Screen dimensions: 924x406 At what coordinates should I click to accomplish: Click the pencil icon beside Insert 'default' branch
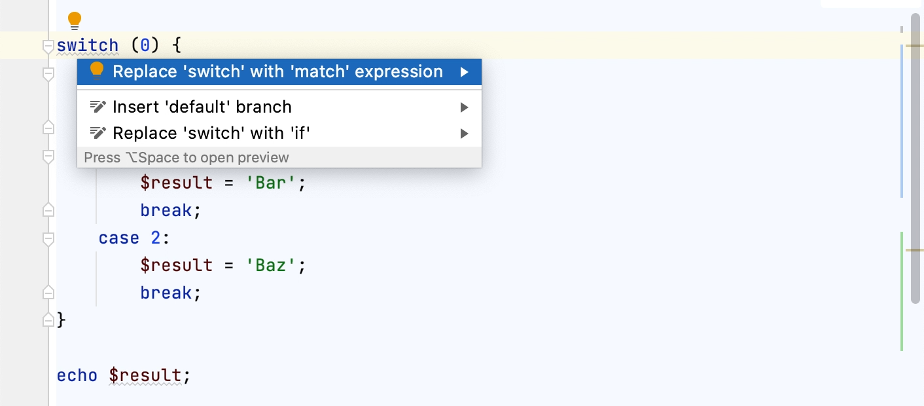[97, 107]
